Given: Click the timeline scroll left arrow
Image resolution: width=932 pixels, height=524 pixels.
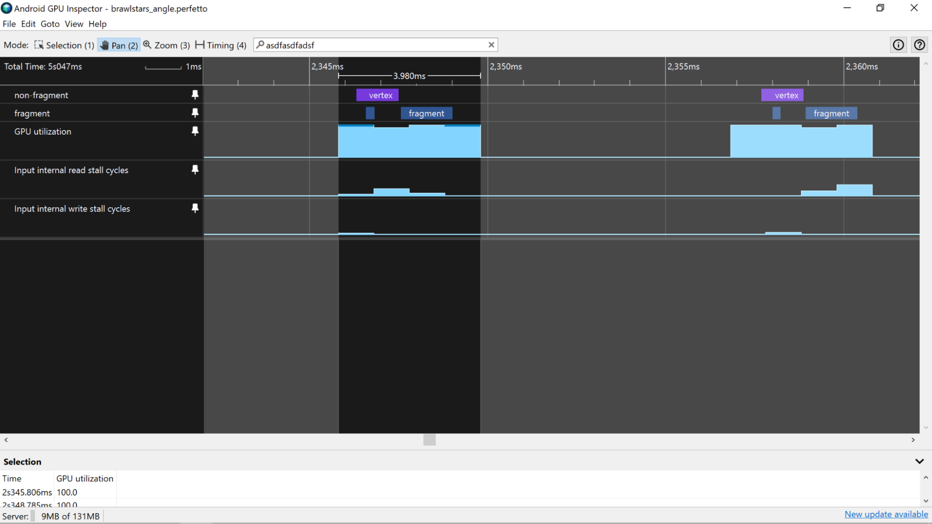Looking at the screenshot, I should [x=6, y=440].
